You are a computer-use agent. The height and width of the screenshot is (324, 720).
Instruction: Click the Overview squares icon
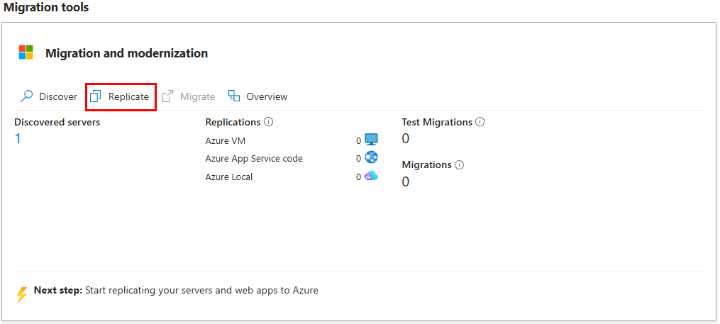(234, 96)
